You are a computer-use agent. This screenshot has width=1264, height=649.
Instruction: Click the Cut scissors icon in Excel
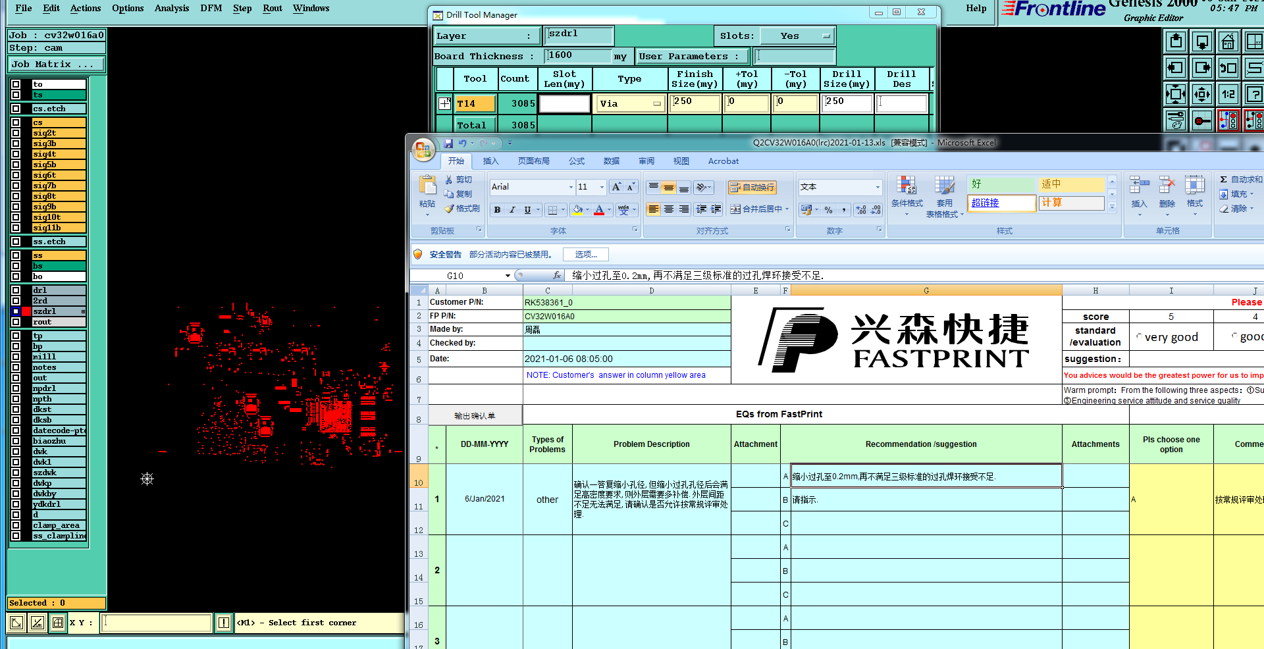click(x=449, y=180)
